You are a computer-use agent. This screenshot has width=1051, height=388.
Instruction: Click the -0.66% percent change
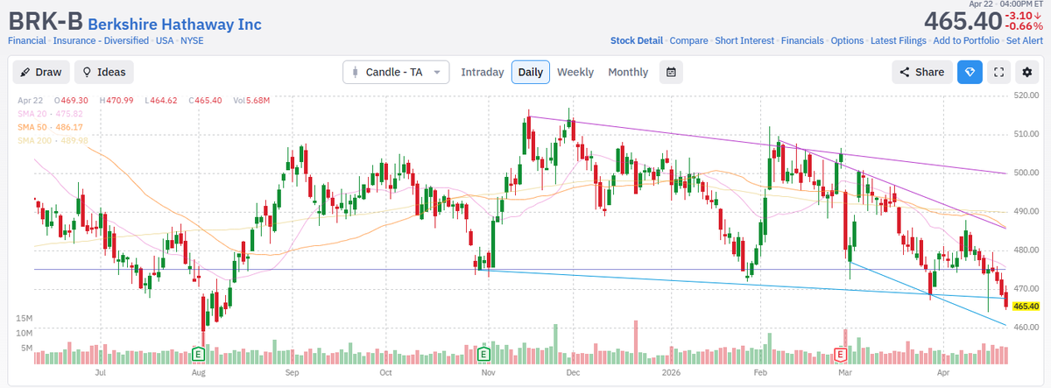(1024, 25)
